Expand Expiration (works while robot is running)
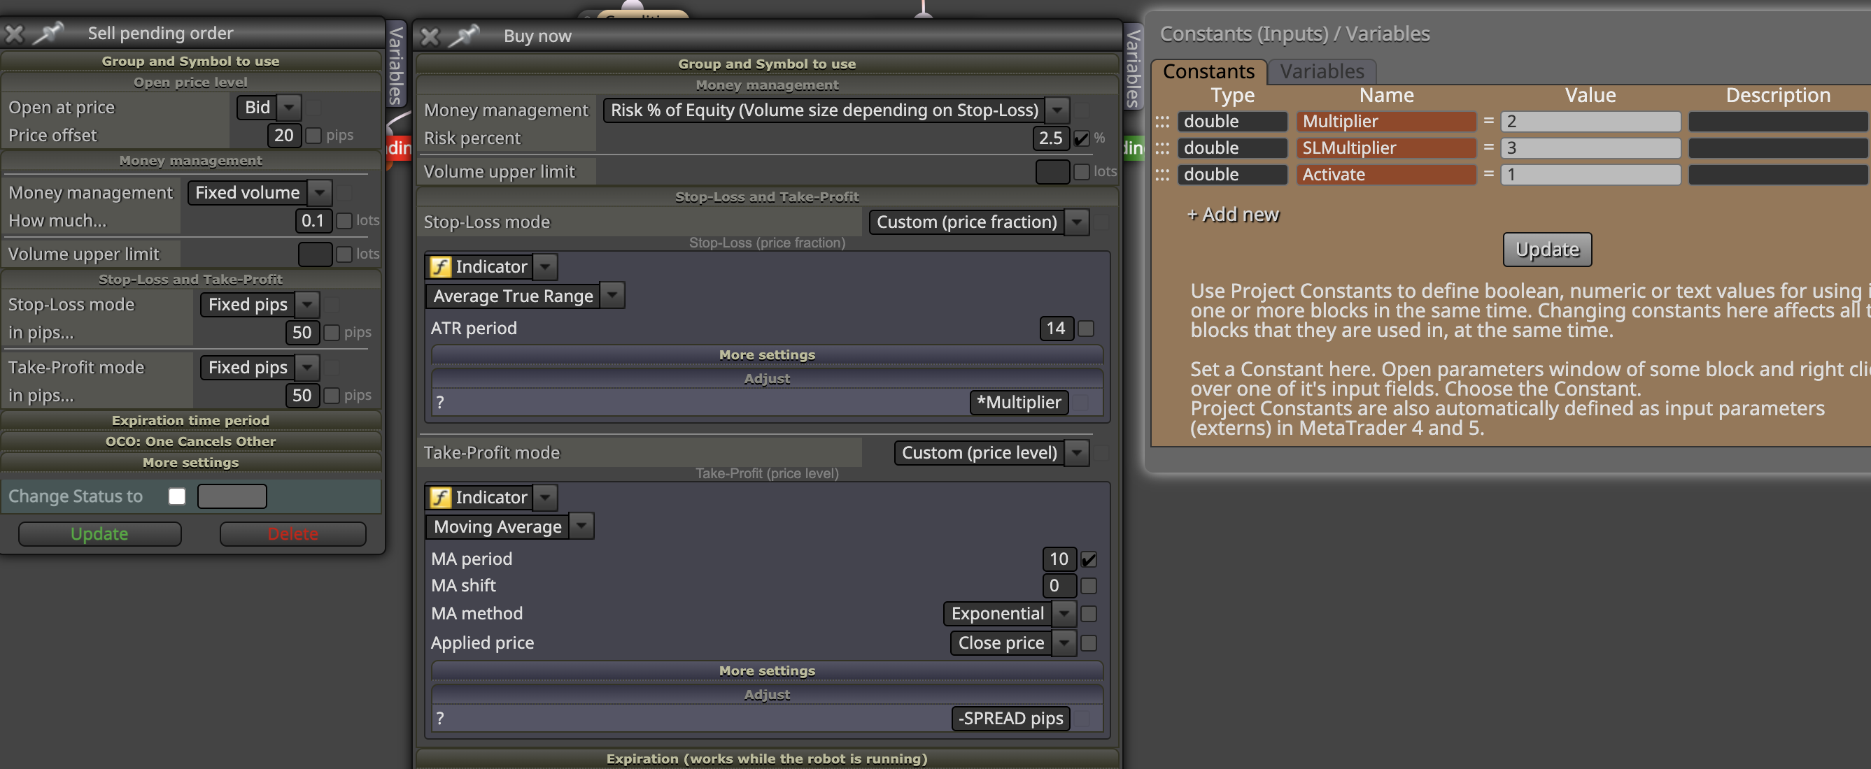Image resolution: width=1871 pixels, height=769 pixels. (767, 759)
